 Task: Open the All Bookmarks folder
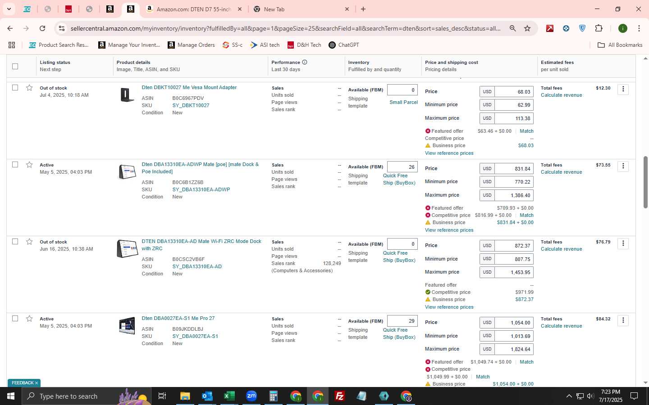620,45
